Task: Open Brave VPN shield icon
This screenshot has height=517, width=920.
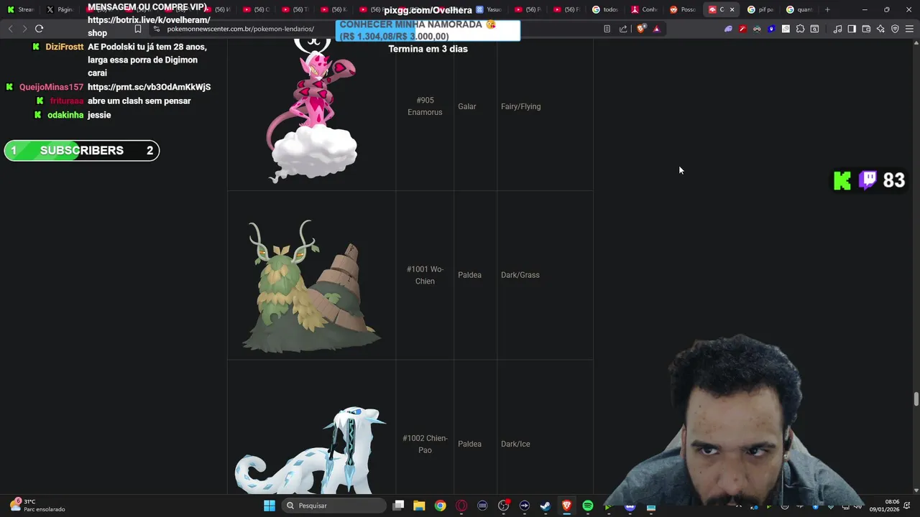Action: tap(895, 29)
